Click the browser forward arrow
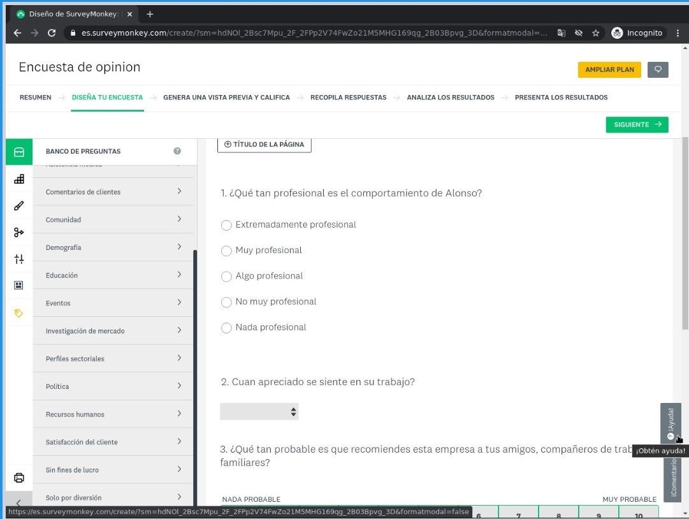689x519 pixels. (34, 33)
